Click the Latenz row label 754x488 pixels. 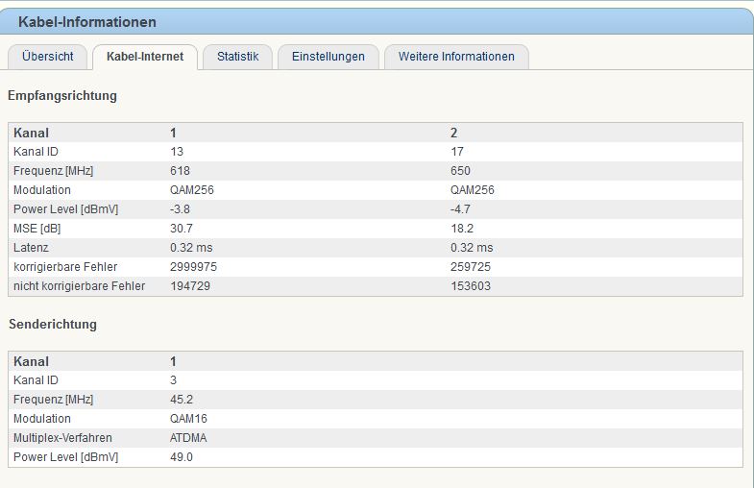point(30,248)
